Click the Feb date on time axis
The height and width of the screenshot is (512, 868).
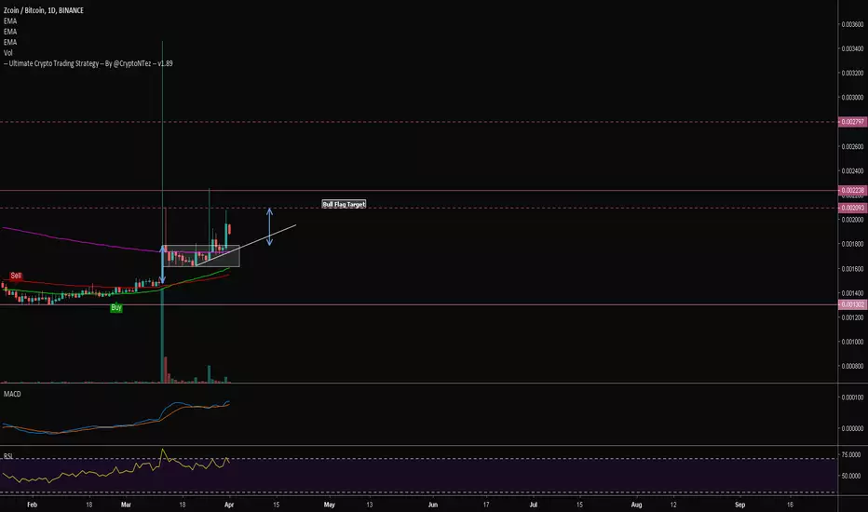pyautogui.click(x=32, y=505)
